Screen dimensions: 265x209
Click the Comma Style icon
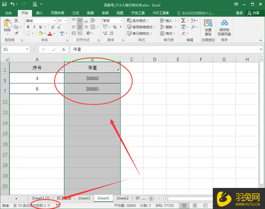[x=120, y=27]
